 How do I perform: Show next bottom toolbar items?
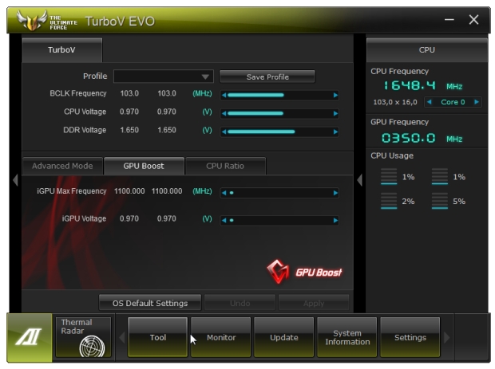click(x=446, y=337)
